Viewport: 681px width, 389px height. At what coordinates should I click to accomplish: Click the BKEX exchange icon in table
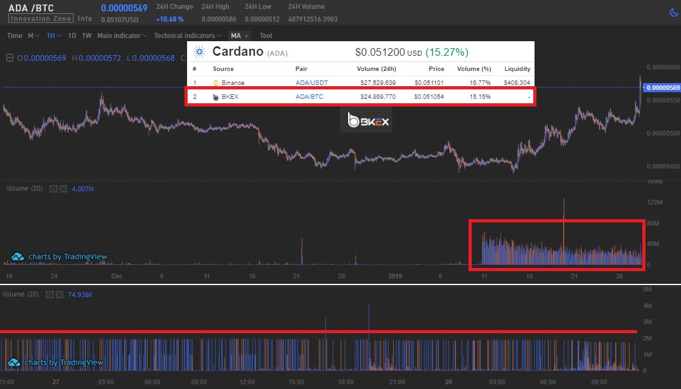point(216,97)
